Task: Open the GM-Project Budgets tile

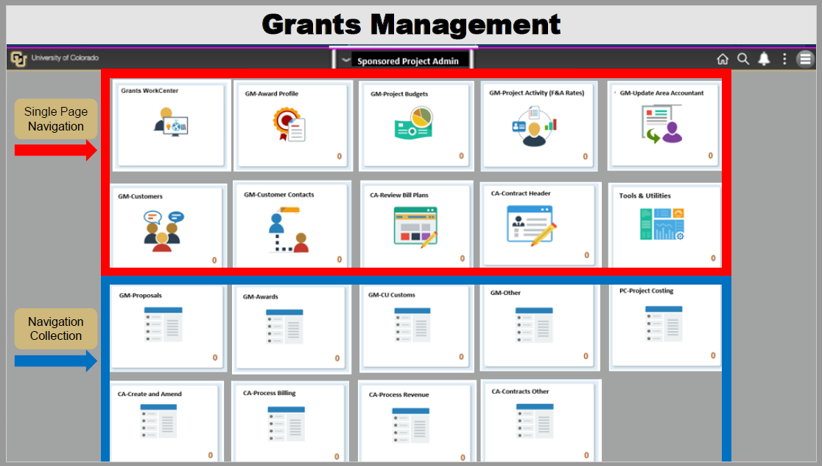Action: point(416,126)
